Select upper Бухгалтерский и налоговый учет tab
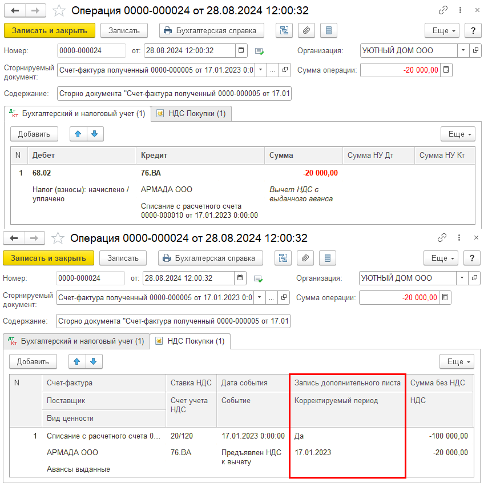Screen dimensions: 484x486 coord(78,113)
